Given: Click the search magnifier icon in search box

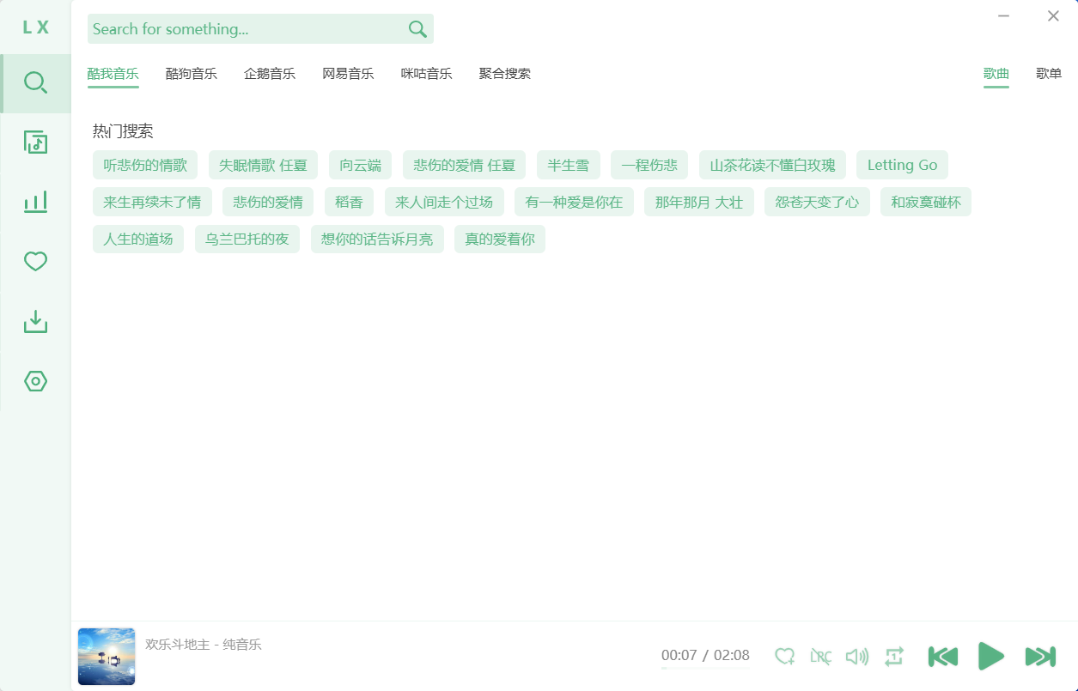Looking at the screenshot, I should point(417,29).
